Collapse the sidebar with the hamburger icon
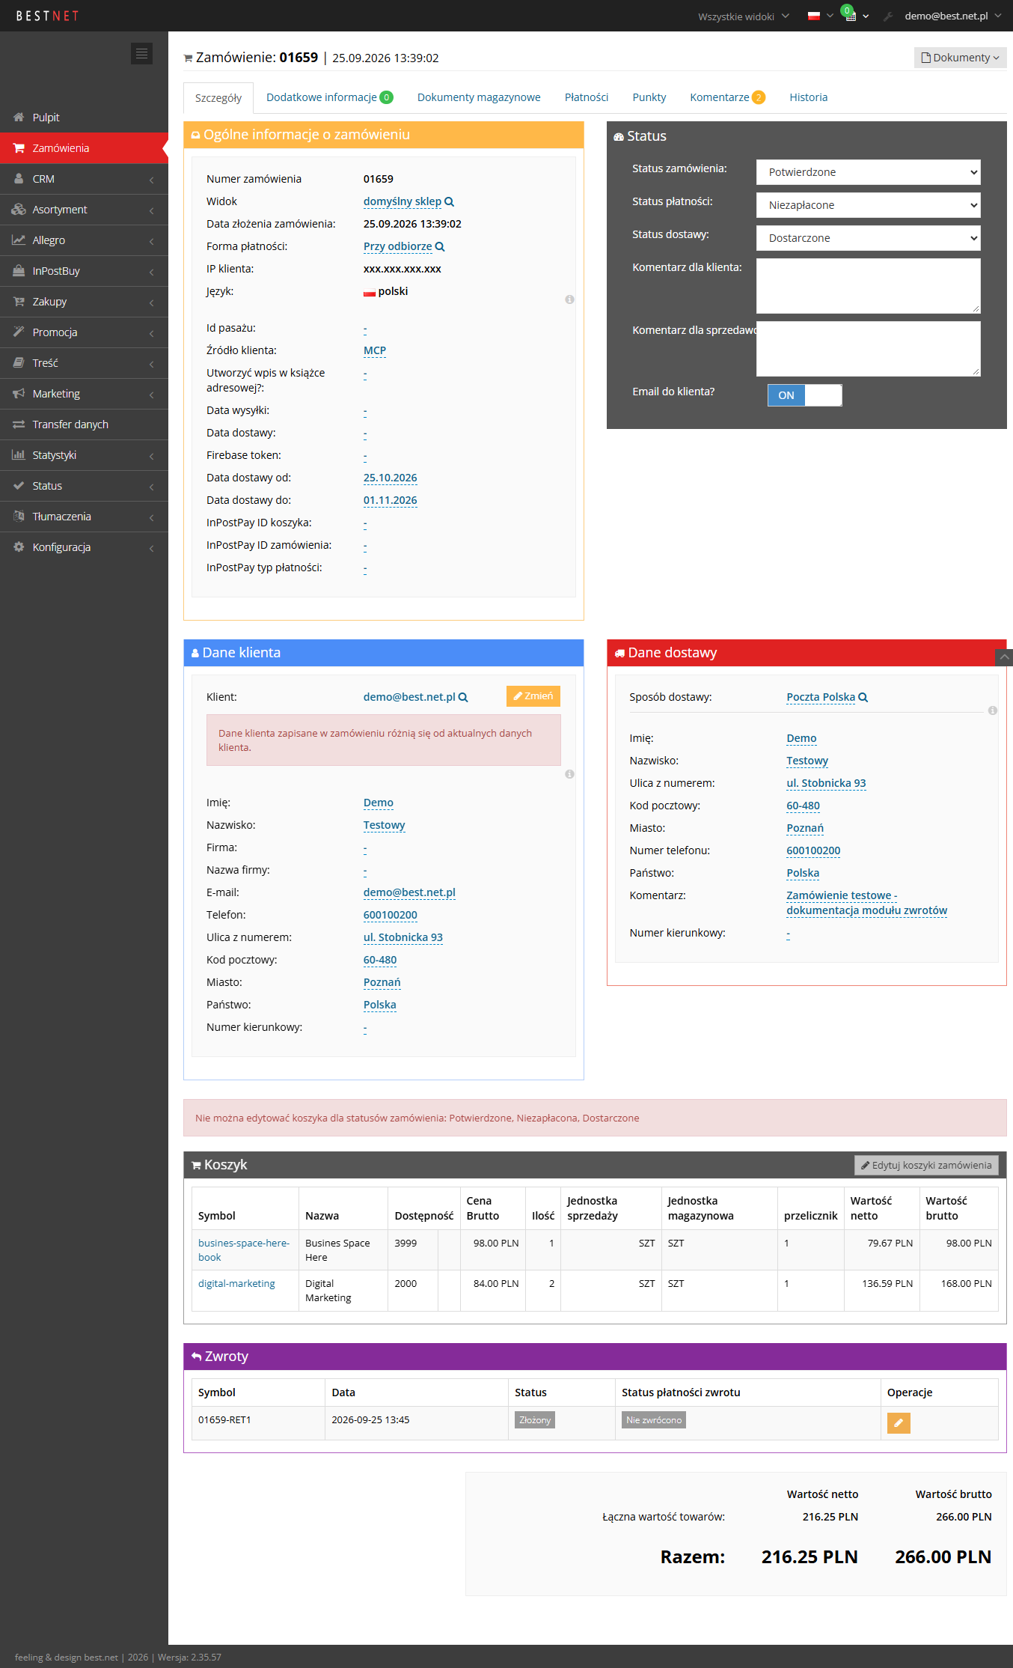 (x=141, y=54)
